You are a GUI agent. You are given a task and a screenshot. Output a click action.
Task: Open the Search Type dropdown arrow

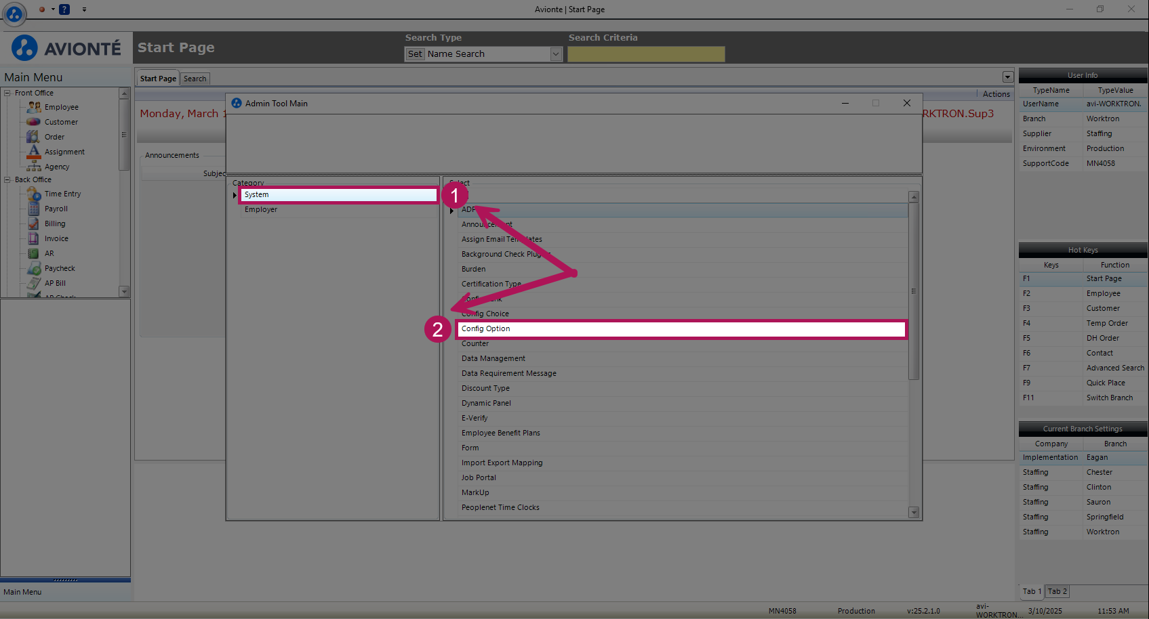pos(556,54)
